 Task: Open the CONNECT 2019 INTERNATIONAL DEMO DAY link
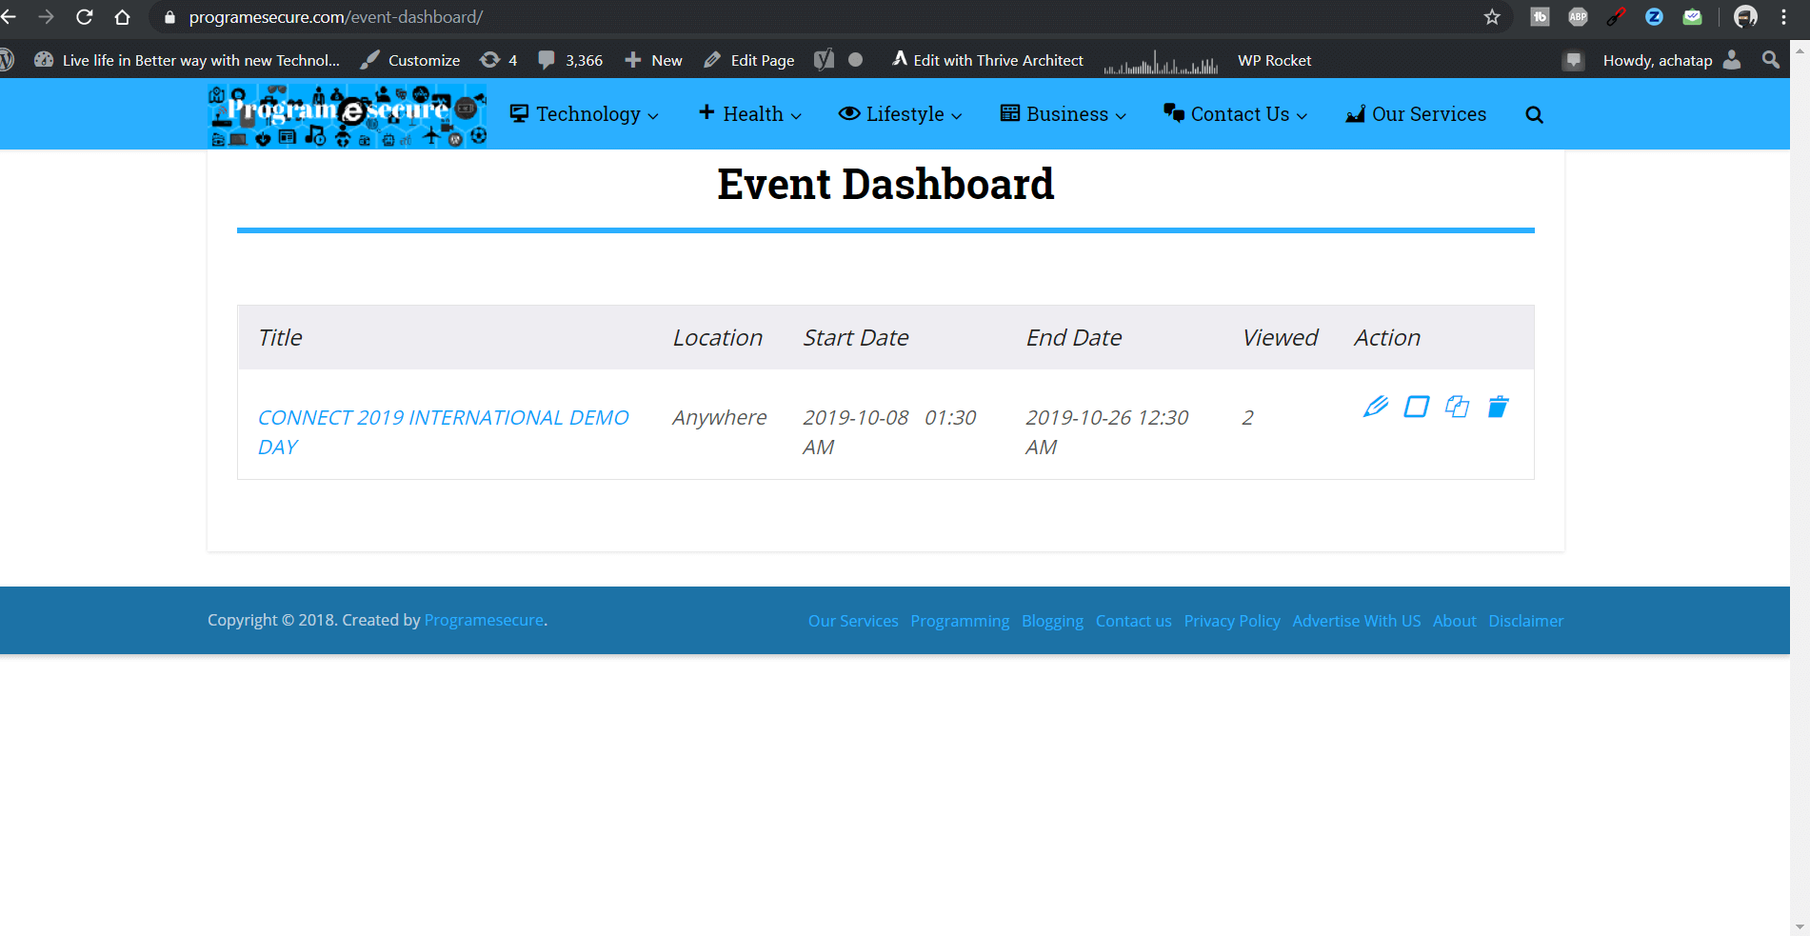[443, 417]
